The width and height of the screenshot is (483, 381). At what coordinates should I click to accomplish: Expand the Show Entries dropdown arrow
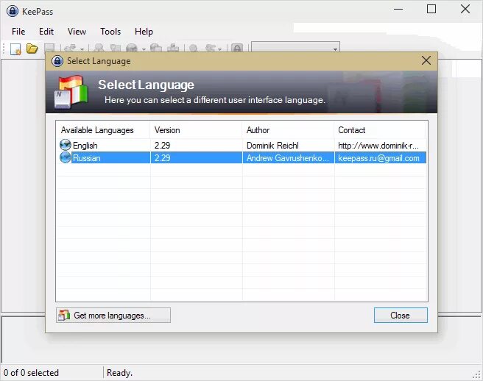(219, 49)
